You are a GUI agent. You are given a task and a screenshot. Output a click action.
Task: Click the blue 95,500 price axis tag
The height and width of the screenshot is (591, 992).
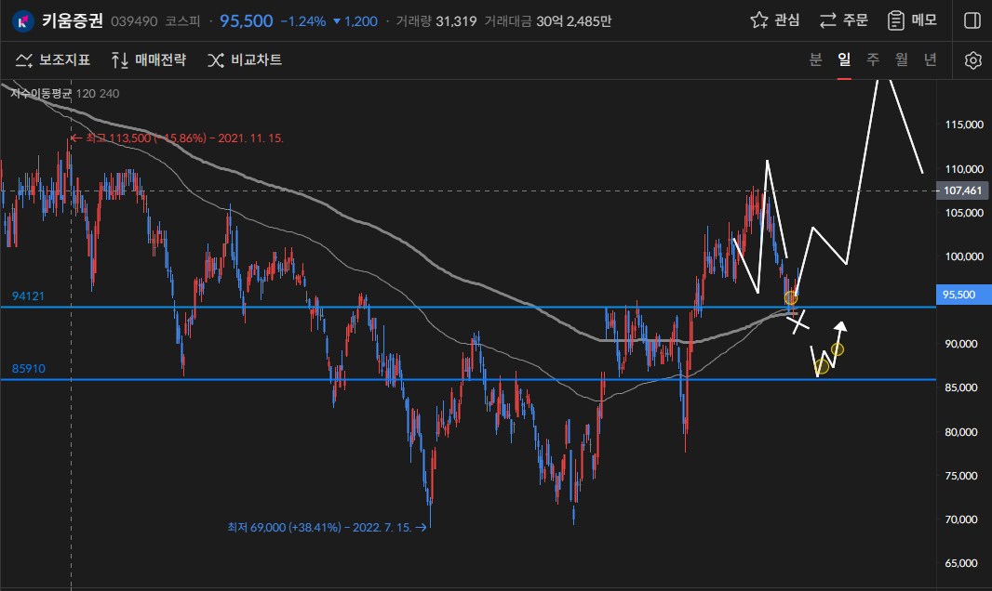962,295
